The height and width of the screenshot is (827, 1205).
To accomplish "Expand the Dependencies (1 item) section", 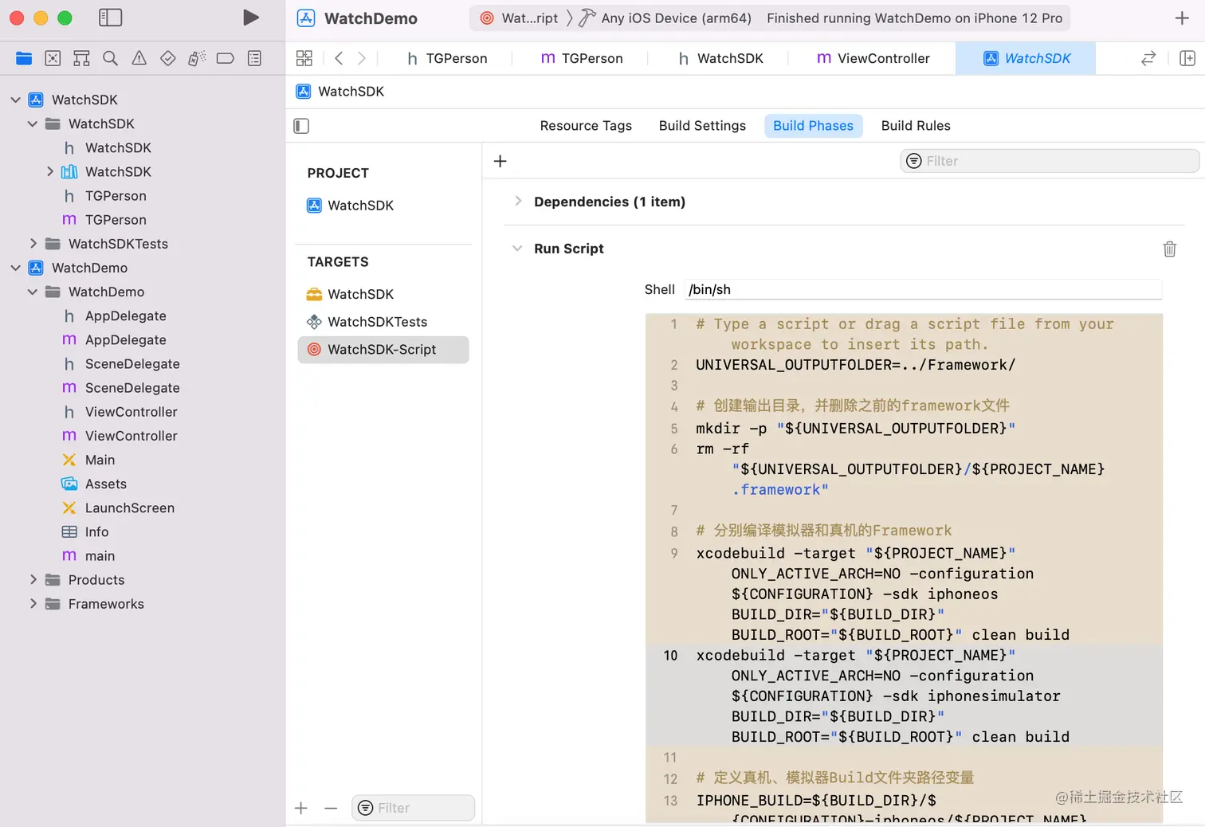I will click(518, 202).
